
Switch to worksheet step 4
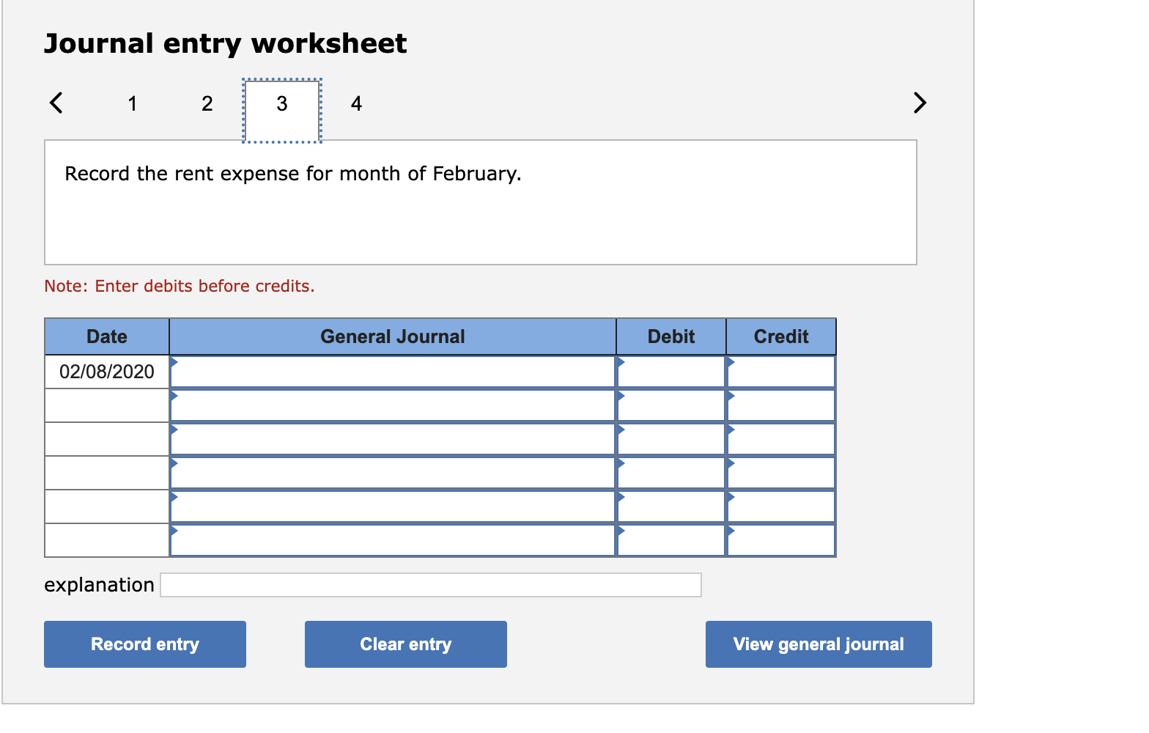tap(356, 103)
